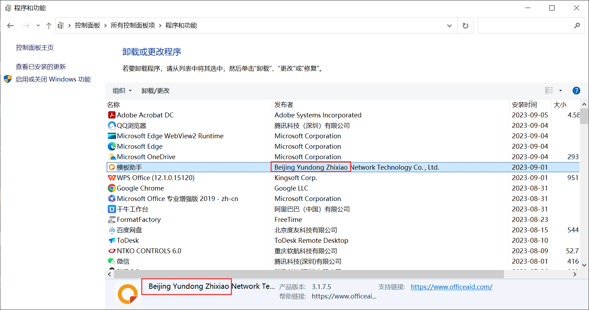Click the large 模板助手 icon in details pane
This screenshot has height=310, width=589.
pyautogui.click(x=128, y=294)
